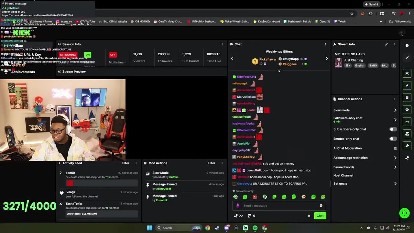The image size is (414, 233).
Task: Open Host Channel action
Action: (343, 175)
